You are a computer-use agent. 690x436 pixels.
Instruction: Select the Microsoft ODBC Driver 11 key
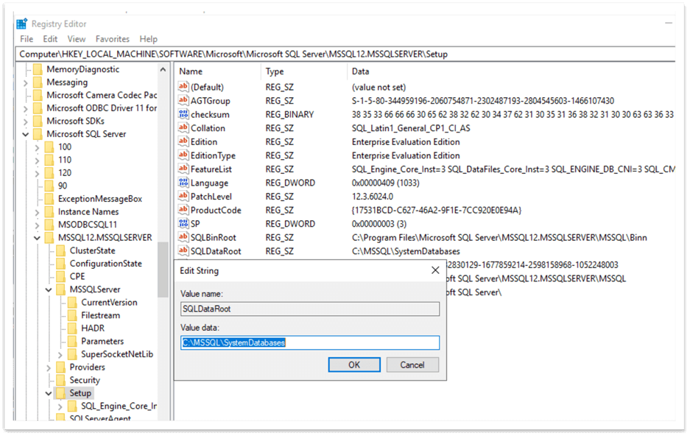point(102,108)
